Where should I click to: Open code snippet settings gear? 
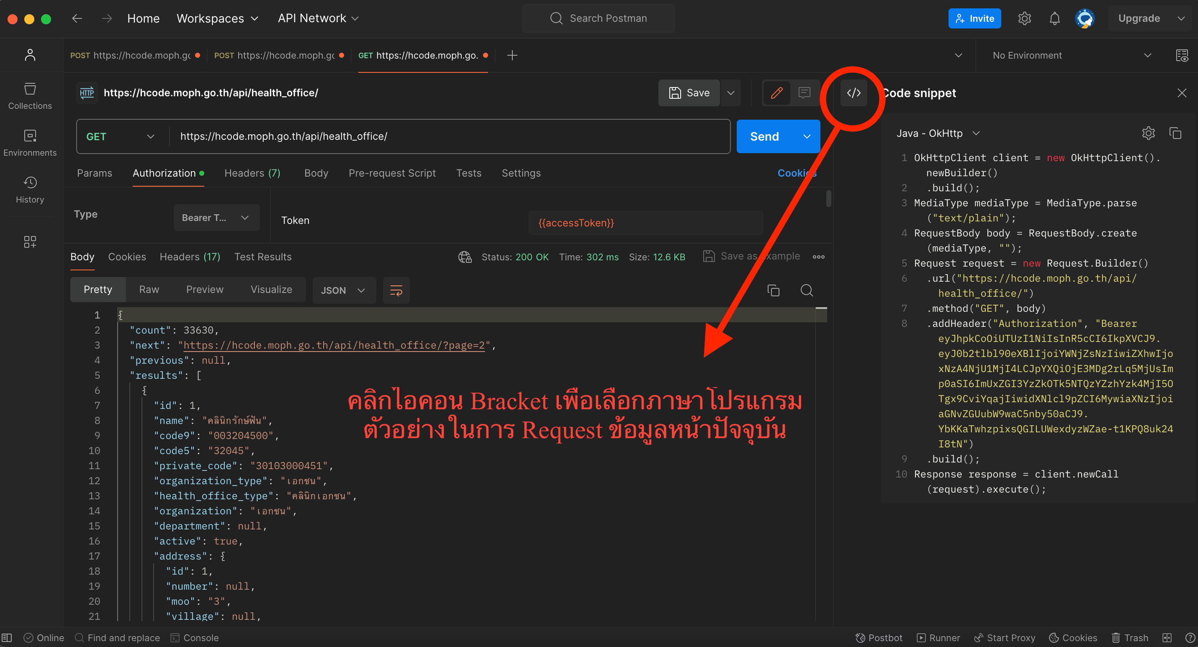[x=1148, y=134]
